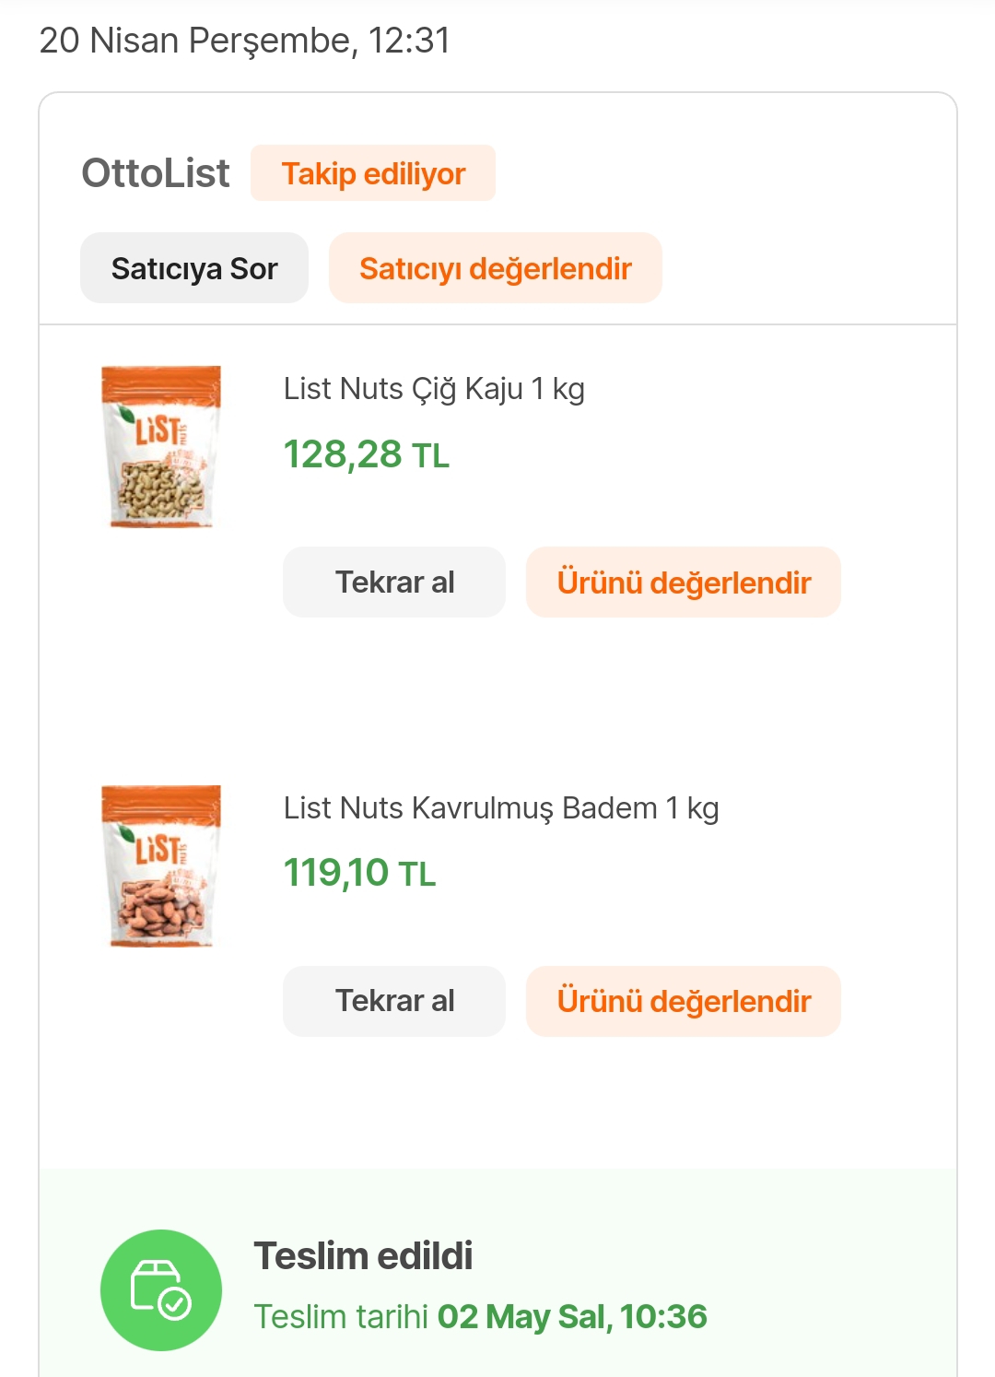Click Tekrar al for Kavrulmuş Badem

click(x=394, y=1001)
